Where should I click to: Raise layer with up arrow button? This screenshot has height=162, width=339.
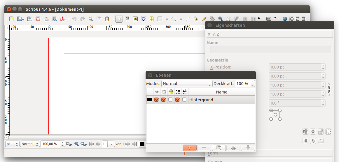coord(233,148)
